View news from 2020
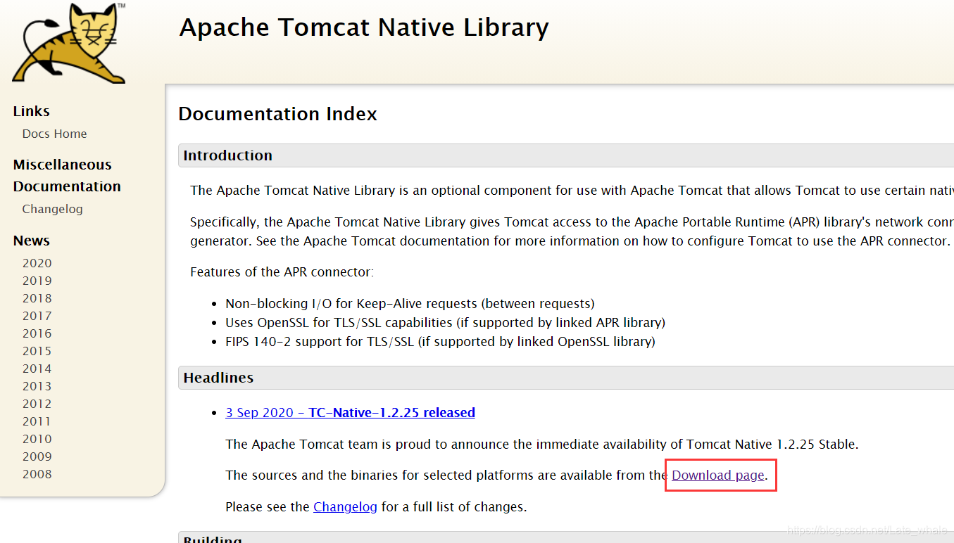This screenshot has width=954, height=543. [x=37, y=262]
